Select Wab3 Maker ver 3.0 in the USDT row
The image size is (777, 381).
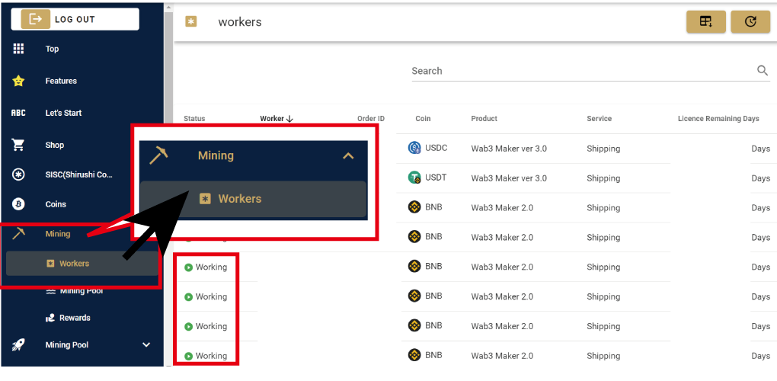point(509,178)
